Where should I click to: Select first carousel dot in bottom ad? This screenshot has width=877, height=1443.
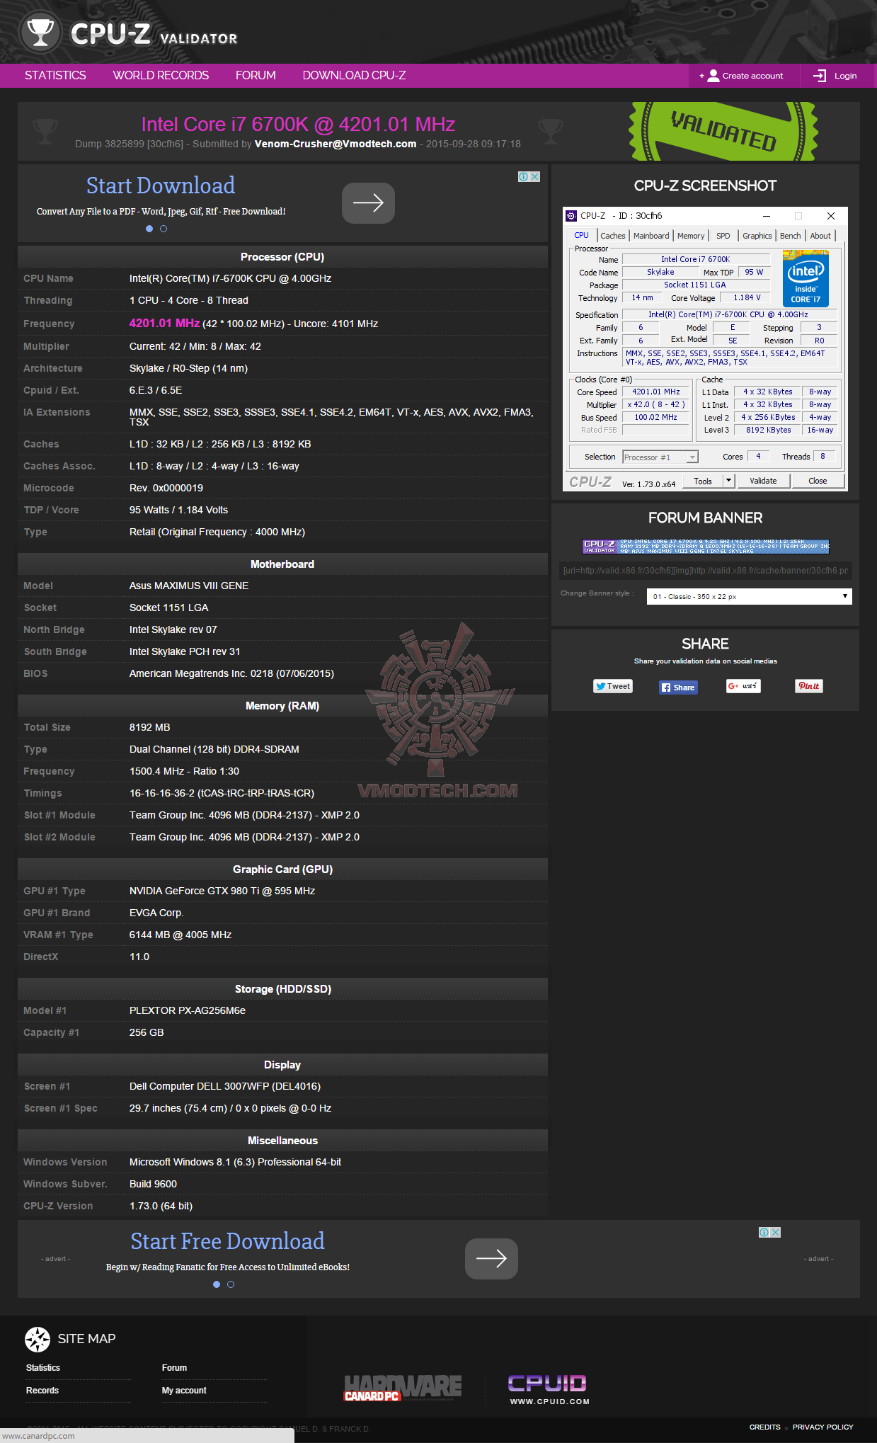[217, 1284]
